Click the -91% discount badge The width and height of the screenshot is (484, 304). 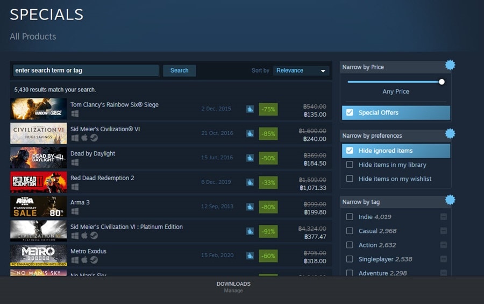pyautogui.click(x=268, y=231)
